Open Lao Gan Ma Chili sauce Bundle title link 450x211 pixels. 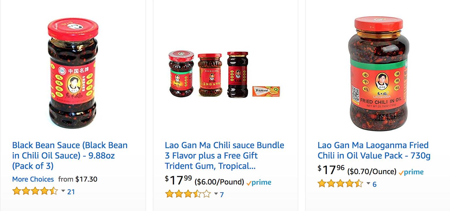(x=224, y=155)
